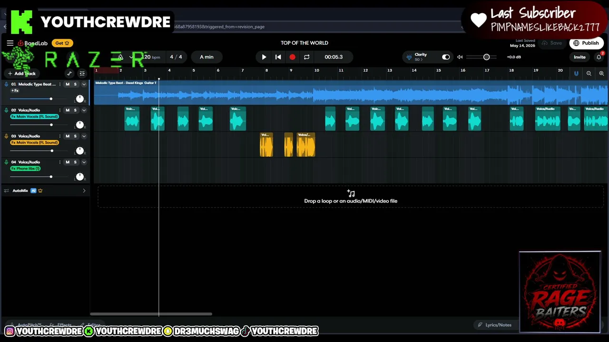Expand track 01 chevron options
609x342 pixels.
(x=84, y=84)
